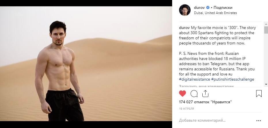Focus the Добавьте комментарий input field

click(216, 121)
